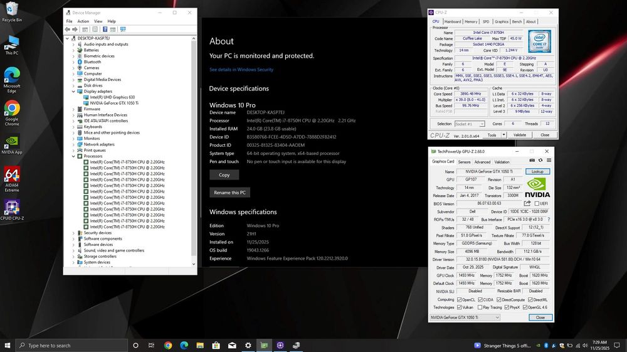
Task: Select NVIDIA GeForce GTX 1050 Ti in Device Manager
Action: (x=114, y=103)
